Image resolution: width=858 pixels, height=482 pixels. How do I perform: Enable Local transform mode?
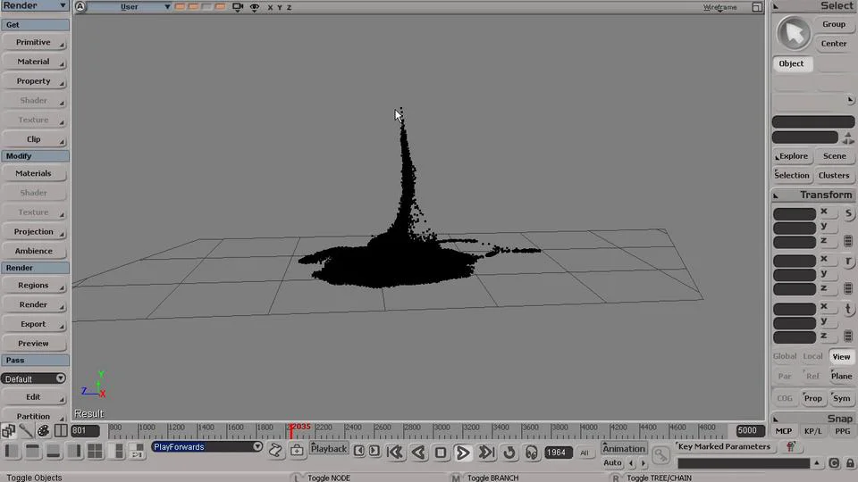(x=812, y=356)
